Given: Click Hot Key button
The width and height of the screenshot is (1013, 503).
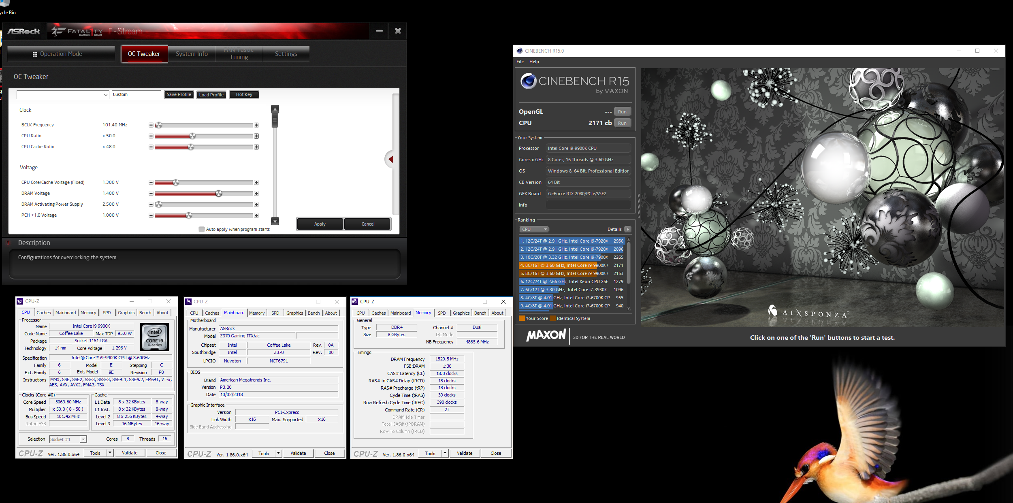Looking at the screenshot, I should tap(244, 95).
